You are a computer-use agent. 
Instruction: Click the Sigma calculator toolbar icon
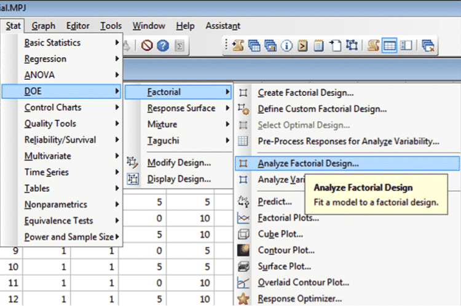point(179,46)
